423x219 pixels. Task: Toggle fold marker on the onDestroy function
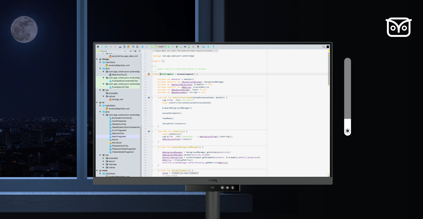coord(152,131)
